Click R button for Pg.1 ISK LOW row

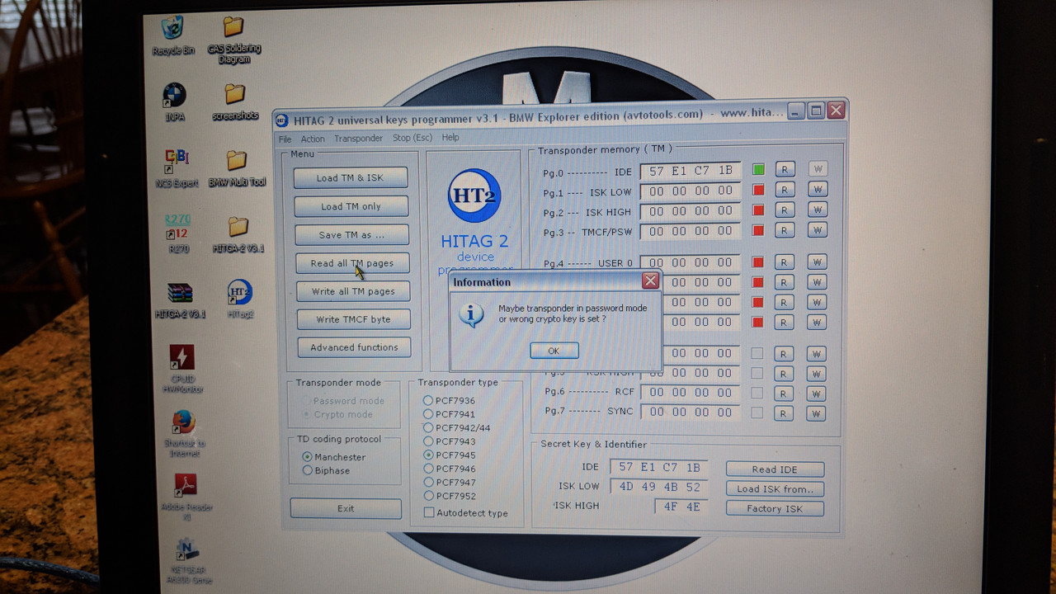(x=784, y=190)
